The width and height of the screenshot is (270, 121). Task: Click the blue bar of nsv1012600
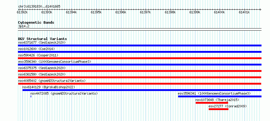(140, 52)
